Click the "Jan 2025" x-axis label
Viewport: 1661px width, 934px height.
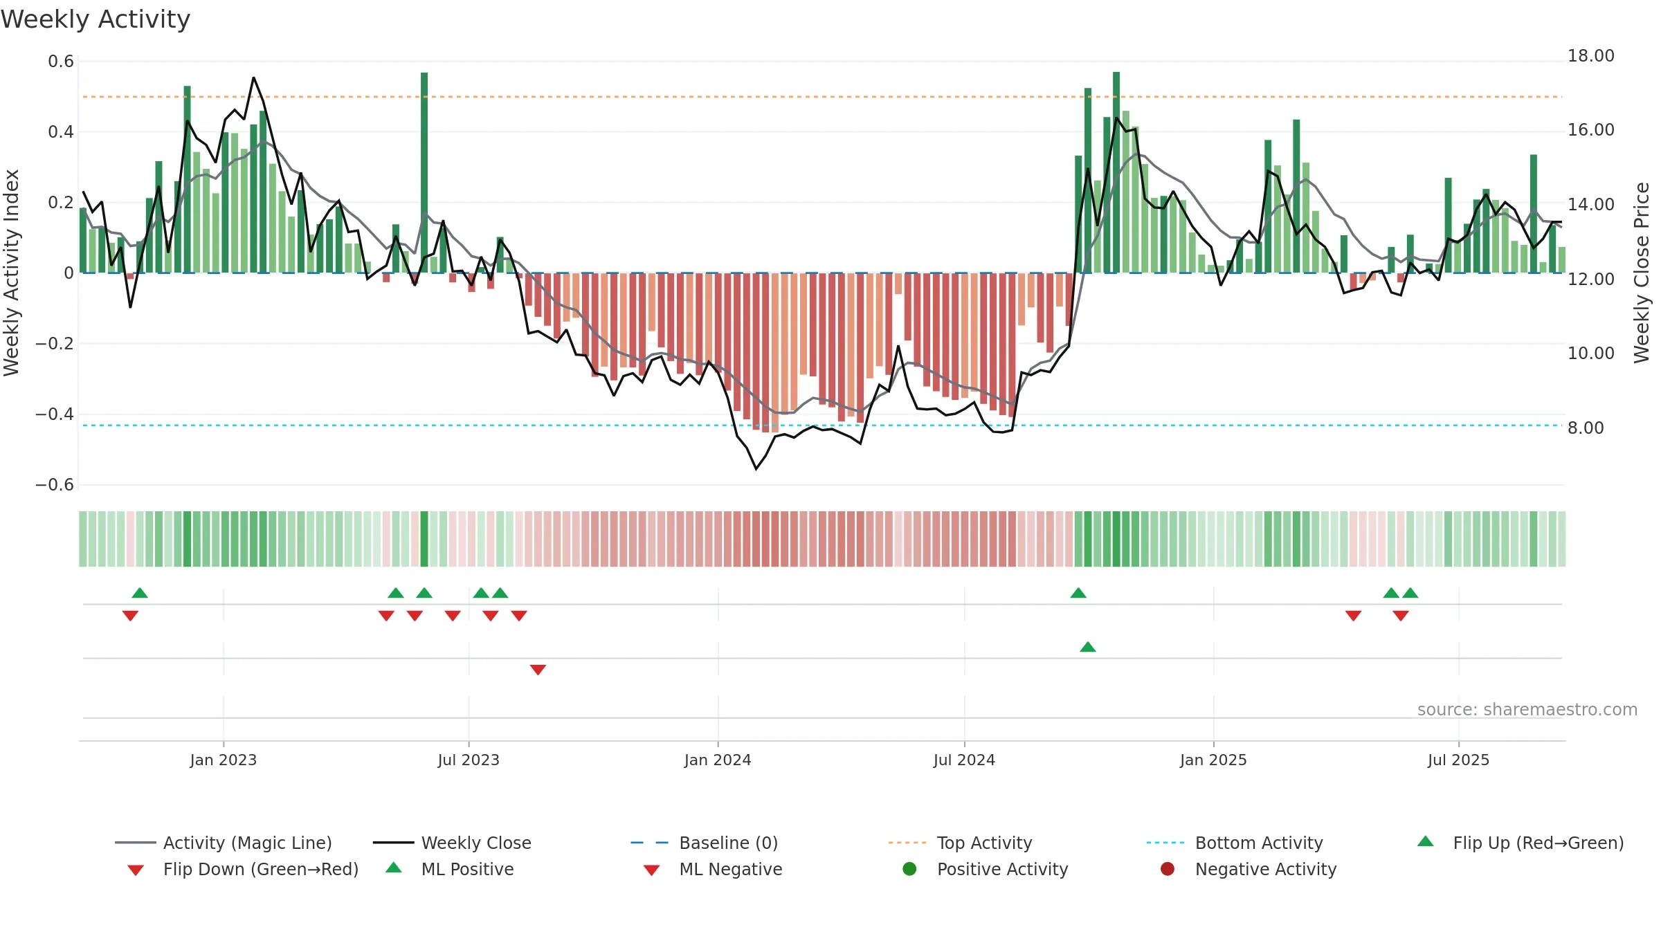1213,760
